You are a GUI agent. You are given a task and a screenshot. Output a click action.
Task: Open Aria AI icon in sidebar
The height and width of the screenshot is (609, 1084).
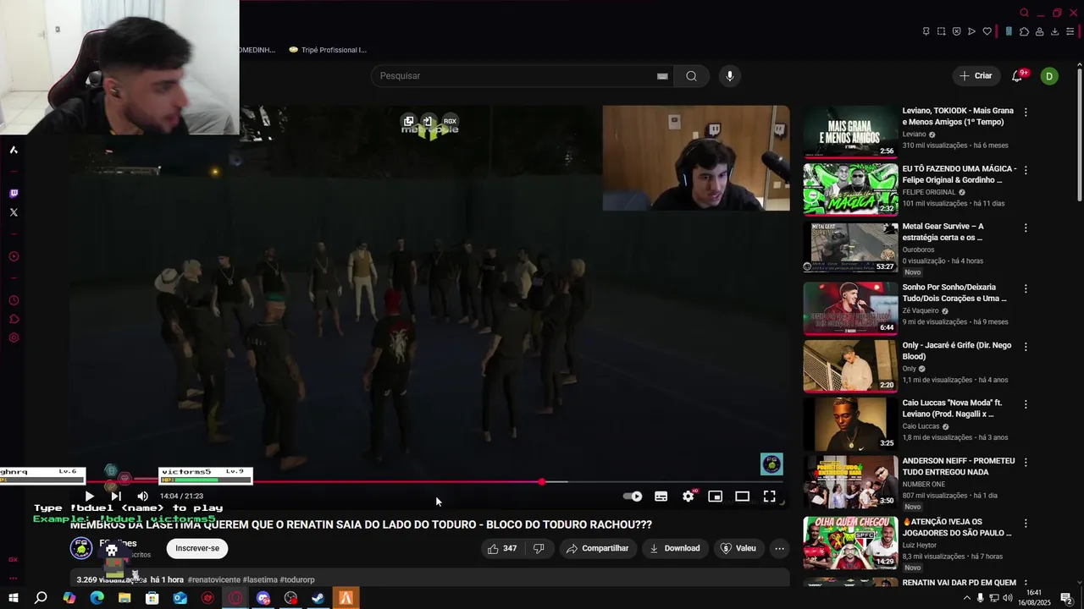click(x=14, y=150)
